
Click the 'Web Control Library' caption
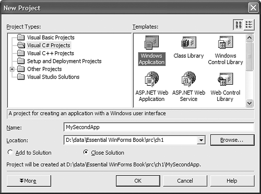[x=226, y=96]
